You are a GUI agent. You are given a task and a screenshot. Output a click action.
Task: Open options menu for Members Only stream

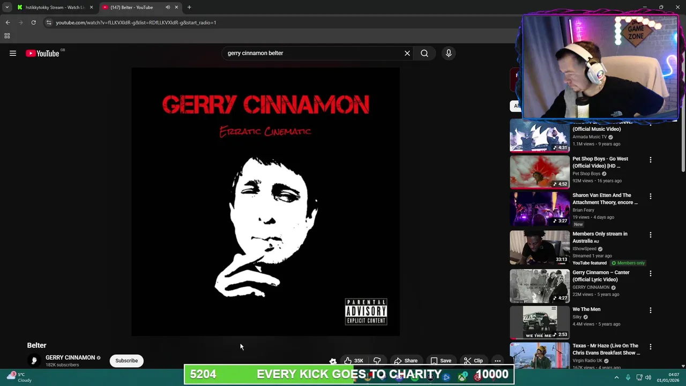(x=651, y=235)
